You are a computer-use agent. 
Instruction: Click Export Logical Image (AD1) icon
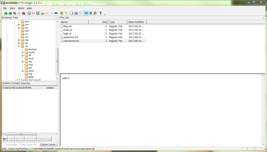tap(38, 13)
